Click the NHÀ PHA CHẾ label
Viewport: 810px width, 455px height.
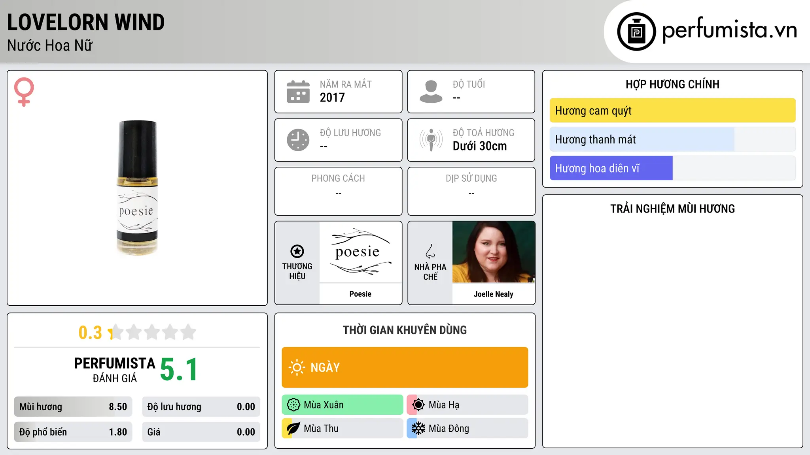(x=430, y=272)
